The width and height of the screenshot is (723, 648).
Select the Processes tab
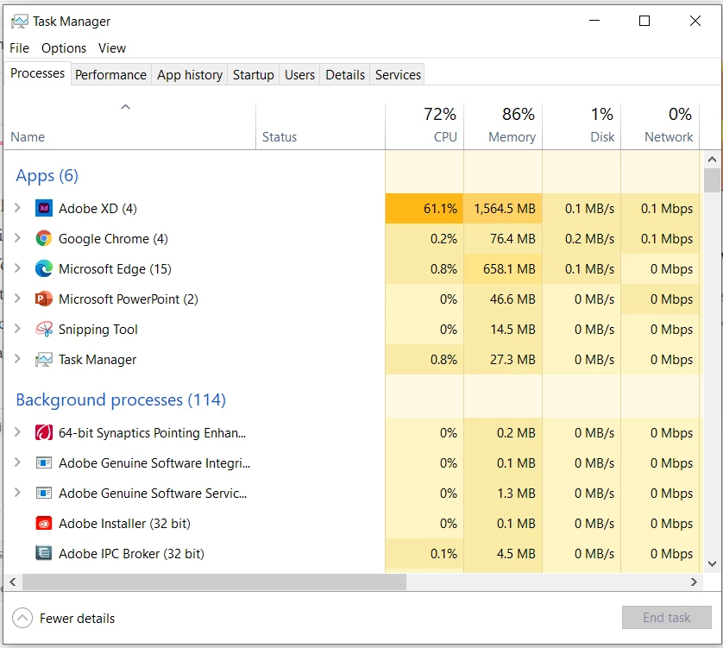tap(37, 73)
